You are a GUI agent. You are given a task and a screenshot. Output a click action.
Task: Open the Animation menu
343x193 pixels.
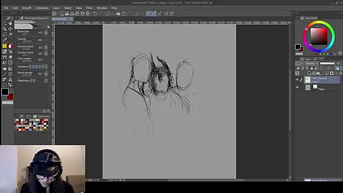pos(42,8)
